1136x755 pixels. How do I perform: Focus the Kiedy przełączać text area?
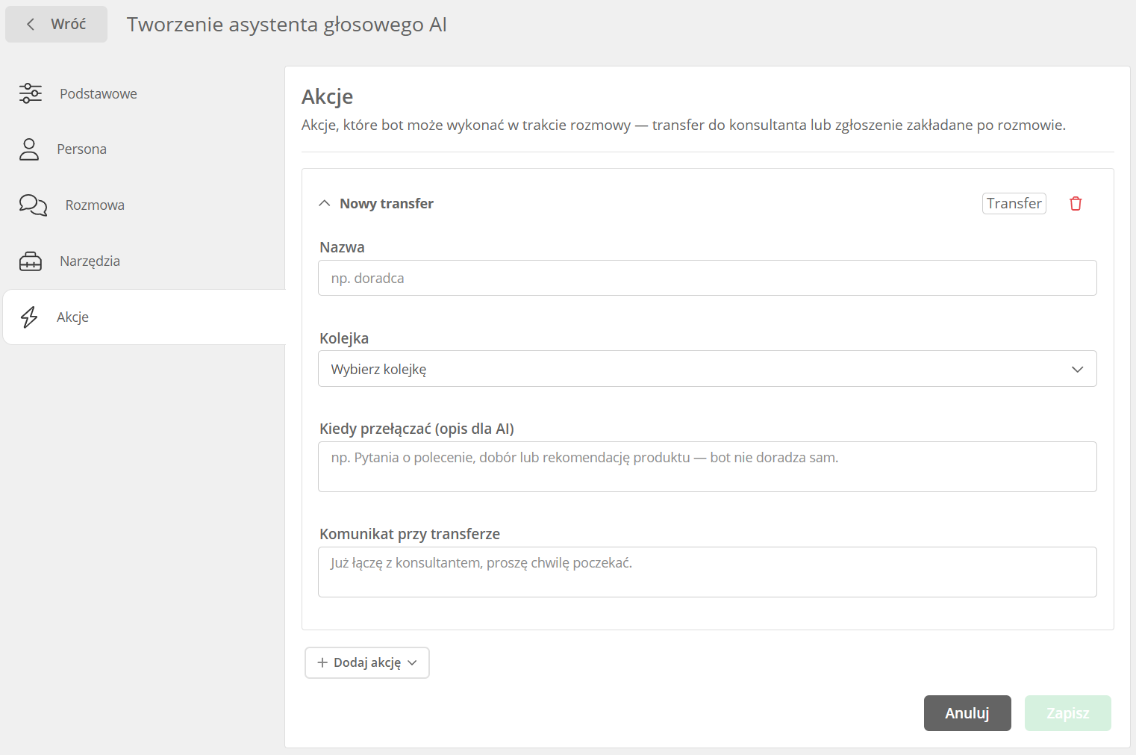pos(707,467)
